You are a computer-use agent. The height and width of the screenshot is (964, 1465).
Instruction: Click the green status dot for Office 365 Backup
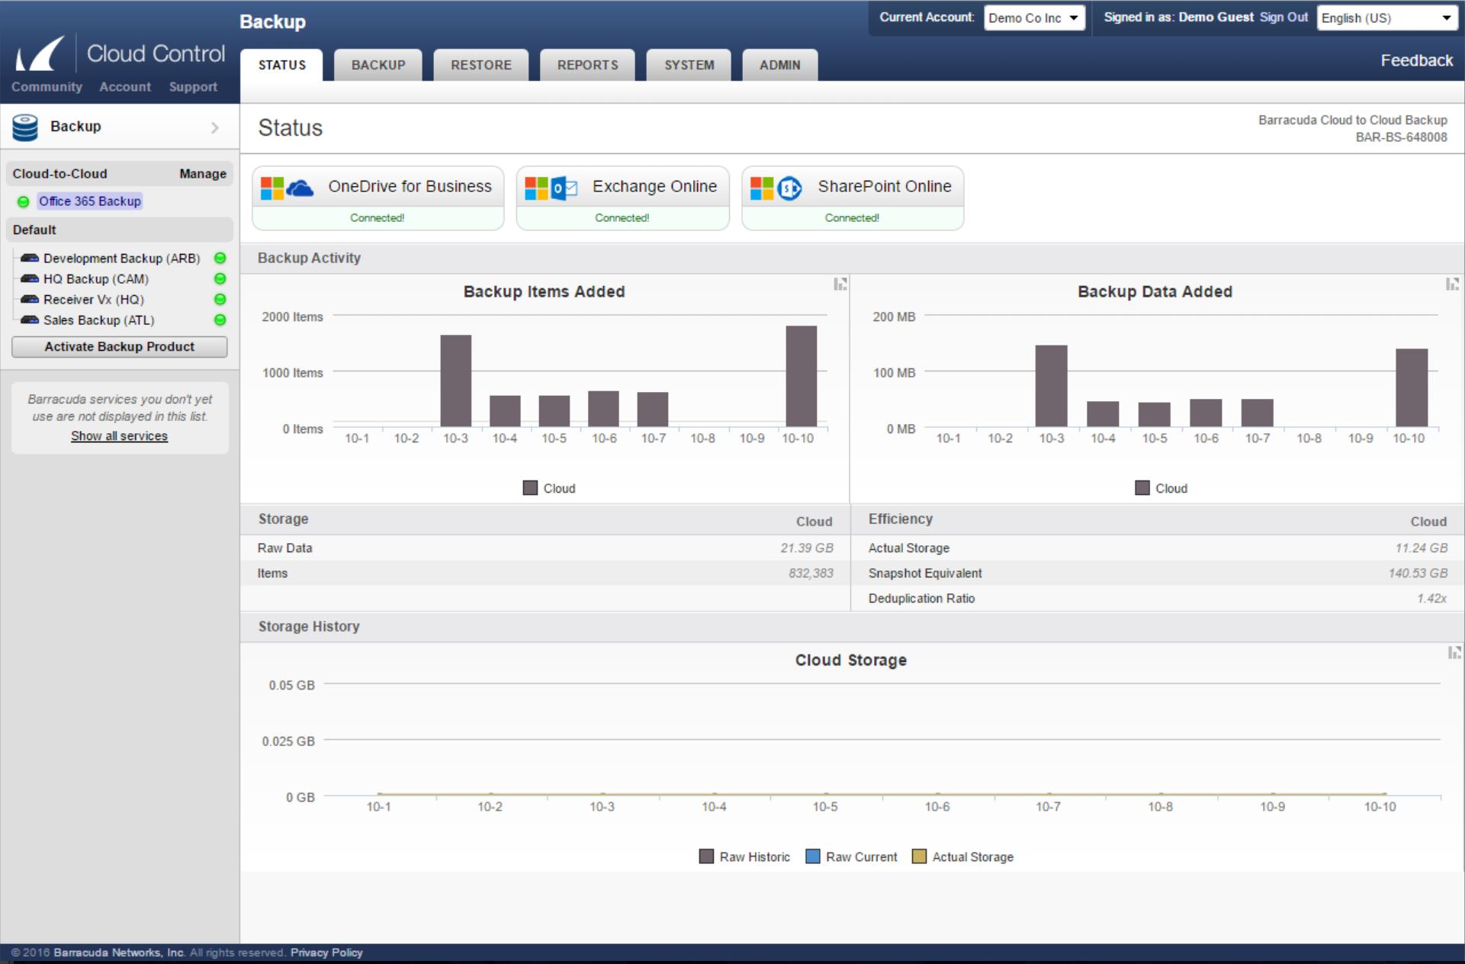tap(23, 201)
